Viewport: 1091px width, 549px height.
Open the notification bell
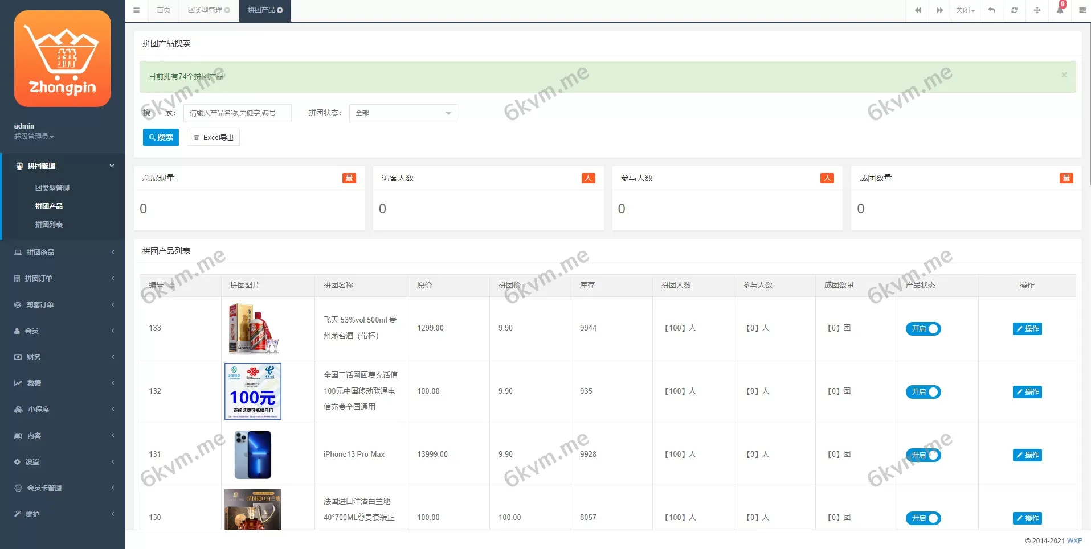tap(1060, 10)
